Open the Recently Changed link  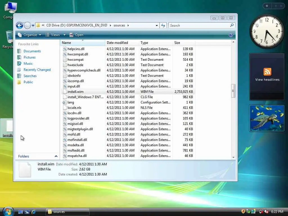pyautogui.click(x=37, y=70)
